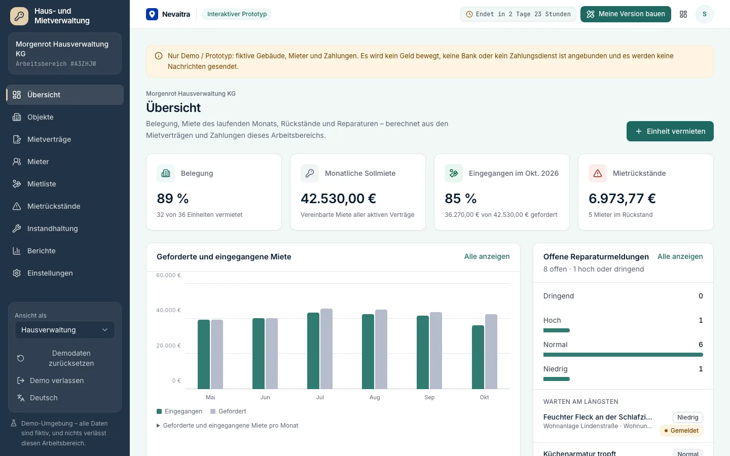730x456 pixels.
Task: Click the Endet in 2 Tage 23 Stunden badge
Action: click(518, 14)
